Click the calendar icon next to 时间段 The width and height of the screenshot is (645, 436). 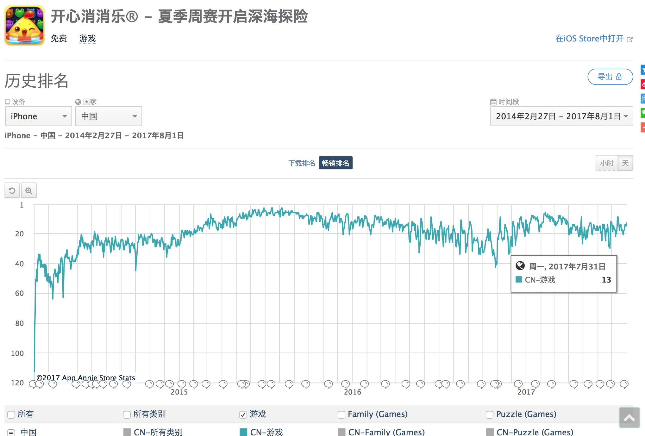click(x=493, y=102)
